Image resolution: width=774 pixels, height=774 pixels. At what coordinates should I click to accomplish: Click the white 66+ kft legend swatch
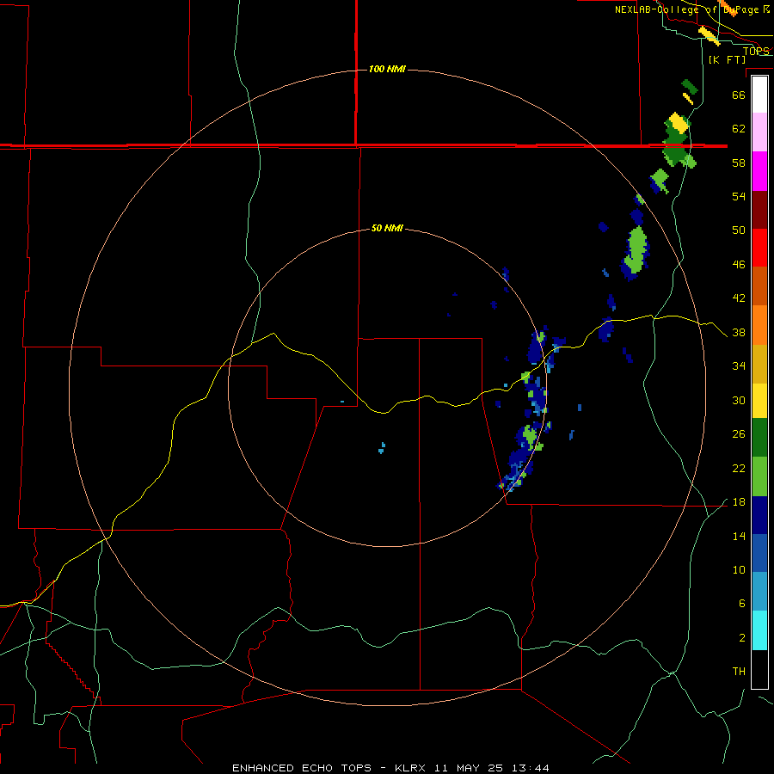[759, 95]
